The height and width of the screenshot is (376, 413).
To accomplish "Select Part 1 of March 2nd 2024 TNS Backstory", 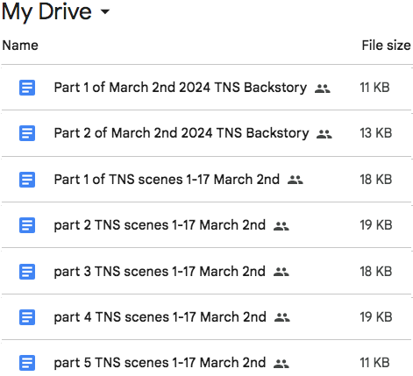I will (x=181, y=88).
